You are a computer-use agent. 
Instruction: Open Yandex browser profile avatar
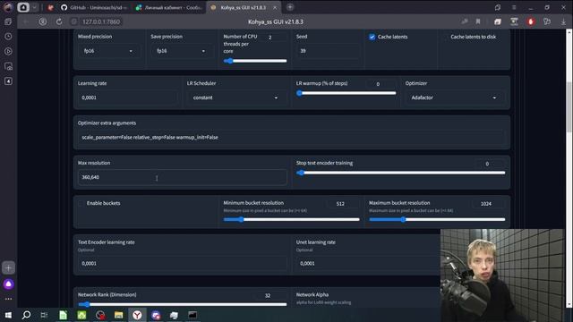point(8,7)
